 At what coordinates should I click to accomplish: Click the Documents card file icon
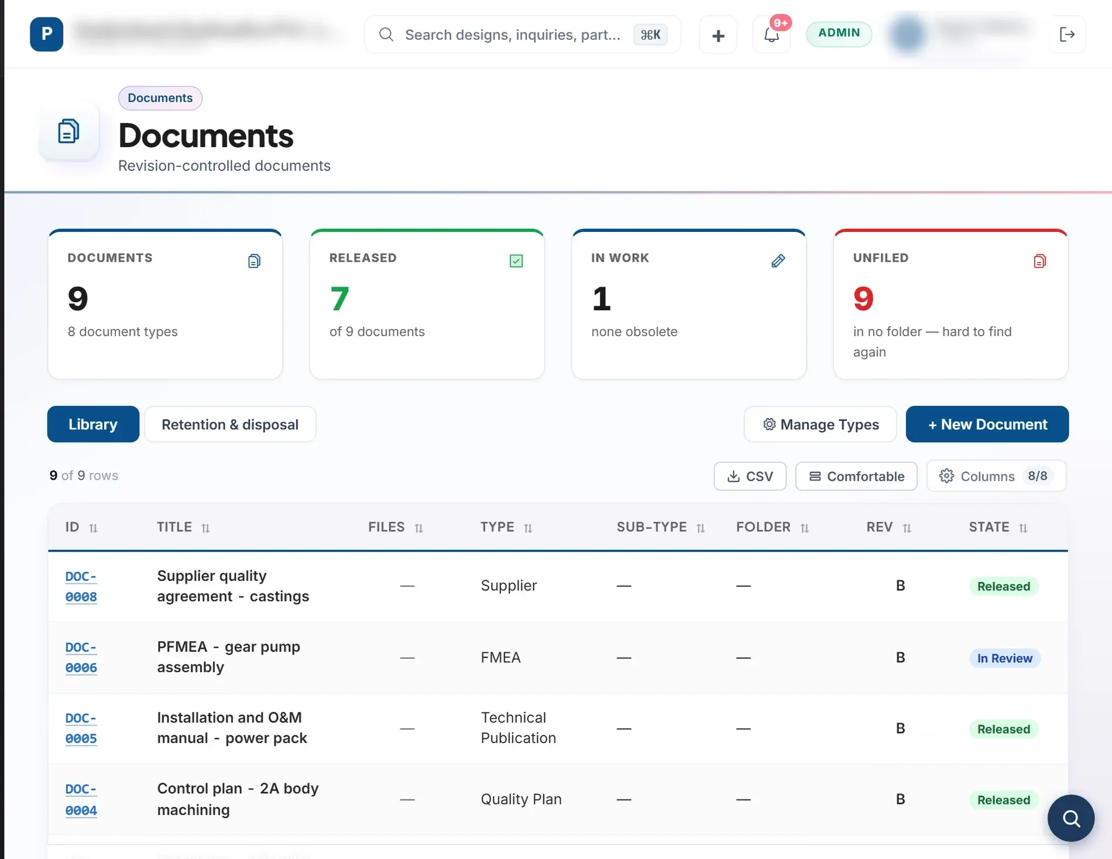coord(254,261)
